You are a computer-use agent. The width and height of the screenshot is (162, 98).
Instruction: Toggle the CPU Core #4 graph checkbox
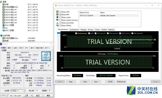pos(132,33)
